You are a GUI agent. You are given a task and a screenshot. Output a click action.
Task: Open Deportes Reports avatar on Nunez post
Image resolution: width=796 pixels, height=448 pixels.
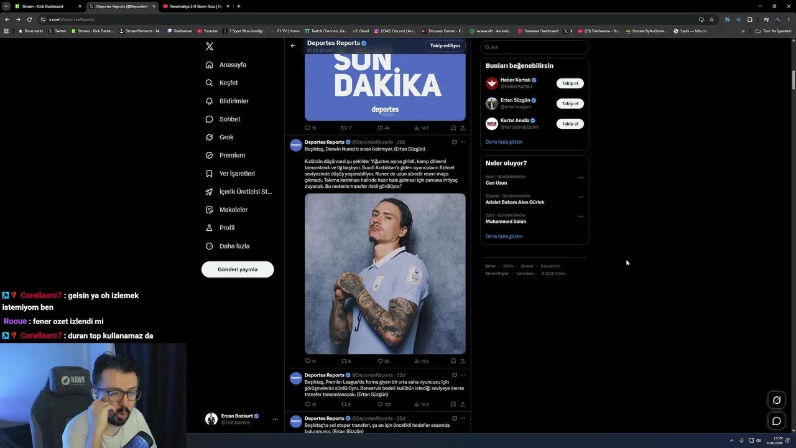tap(296, 146)
